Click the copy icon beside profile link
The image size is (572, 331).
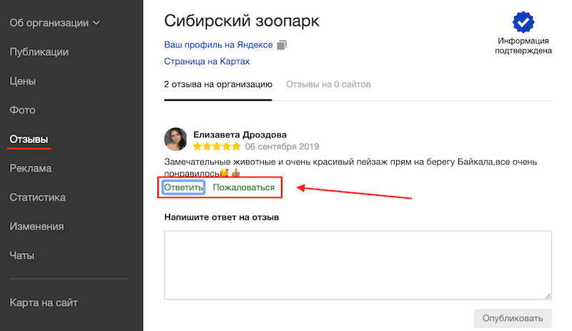pyautogui.click(x=282, y=45)
